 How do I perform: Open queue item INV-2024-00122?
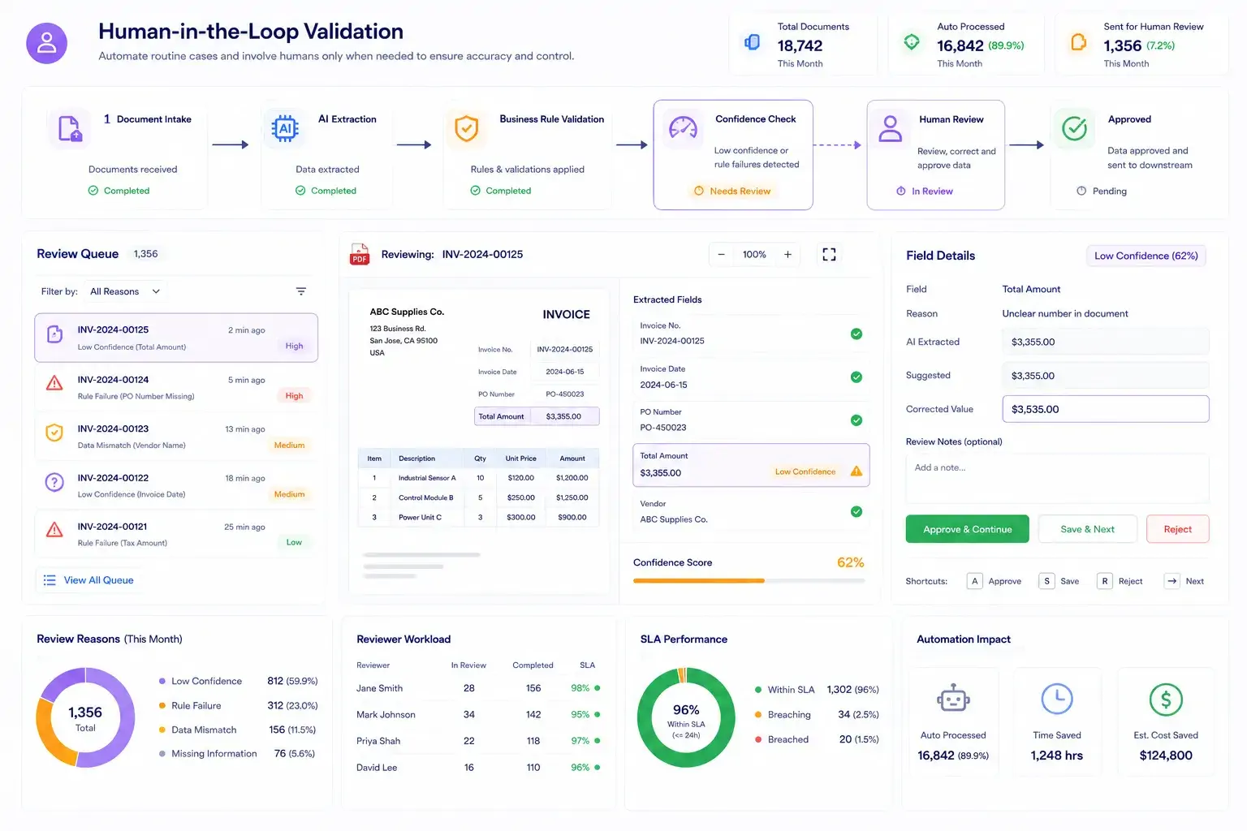tap(176, 485)
